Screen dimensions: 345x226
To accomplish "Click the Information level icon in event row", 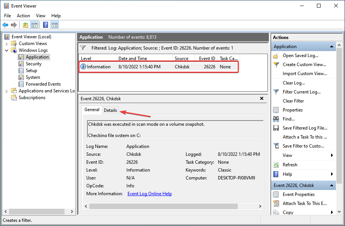I will pyautogui.click(x=83, y=66).
